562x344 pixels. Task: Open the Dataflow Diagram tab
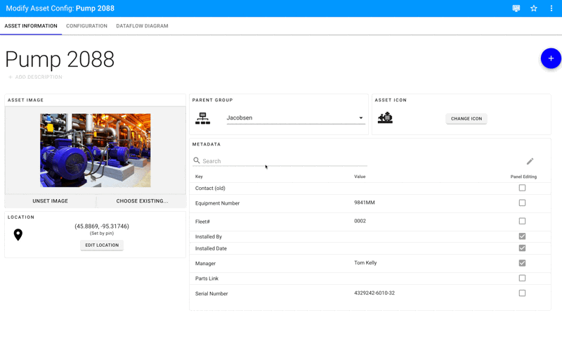142,26
